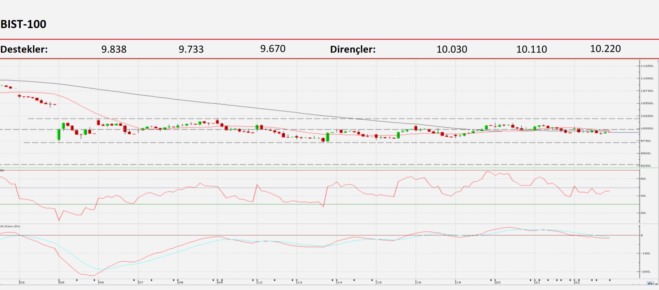This screenshot has width=659, height=290.
Task: Click the 10250 price axis label
Action: pos(647,116)
